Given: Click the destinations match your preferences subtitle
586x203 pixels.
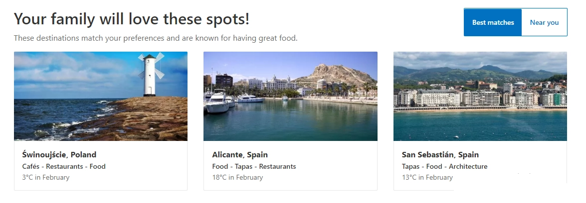Looking at the screenshot, I should click(156, 38).
